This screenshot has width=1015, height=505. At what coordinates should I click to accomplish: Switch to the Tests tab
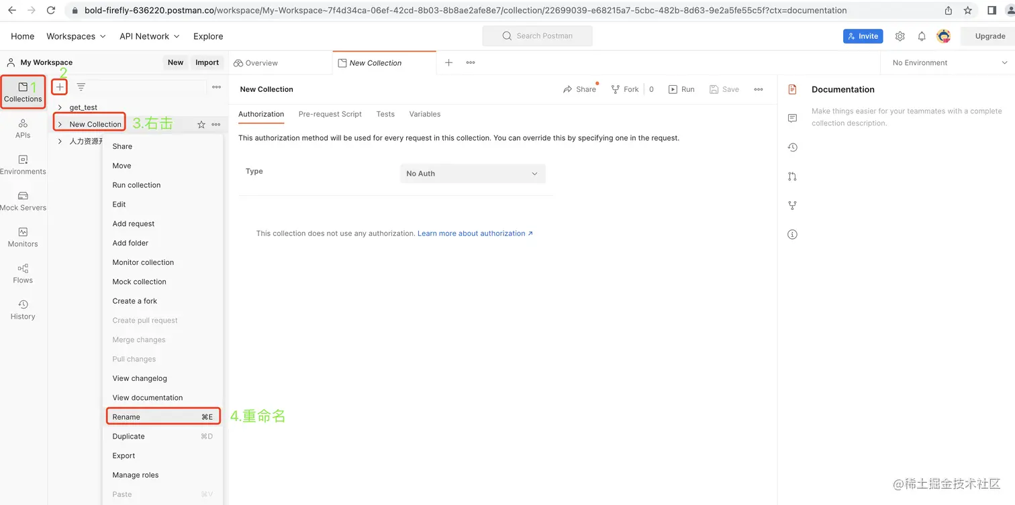[x=385, y=114]
